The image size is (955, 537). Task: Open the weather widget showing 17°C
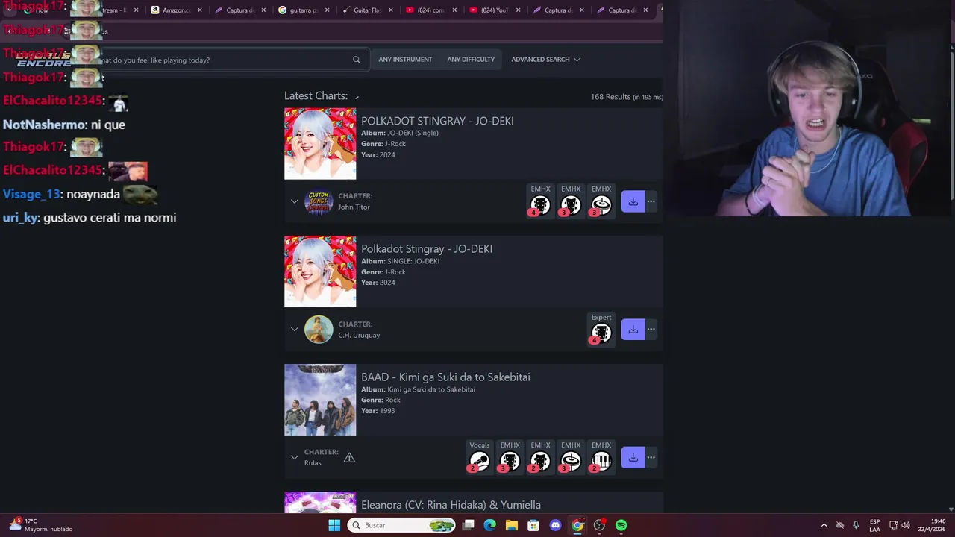41,525
